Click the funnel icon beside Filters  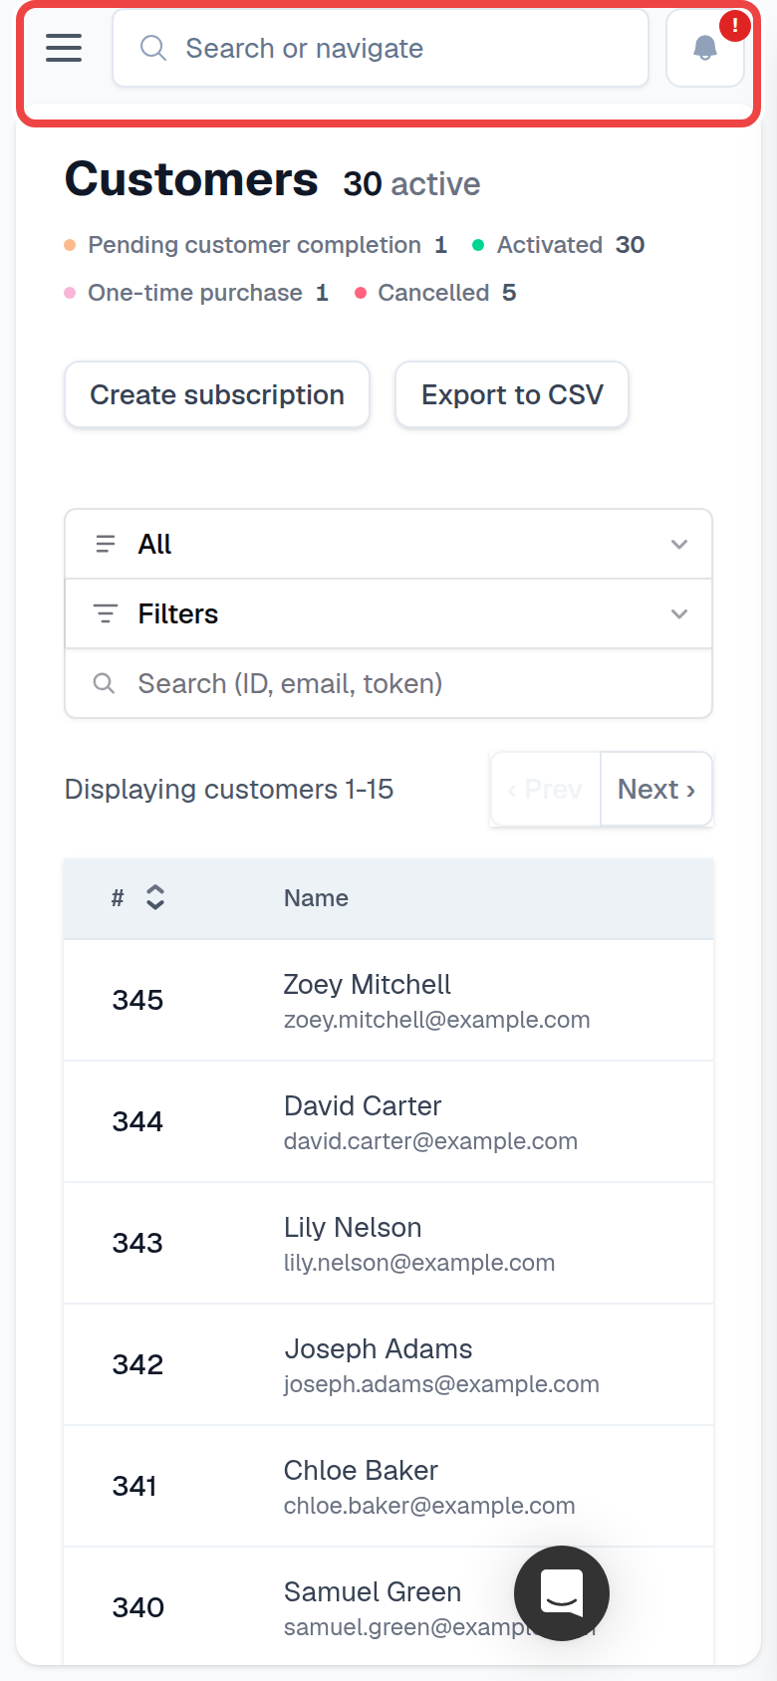click(105, 613)
